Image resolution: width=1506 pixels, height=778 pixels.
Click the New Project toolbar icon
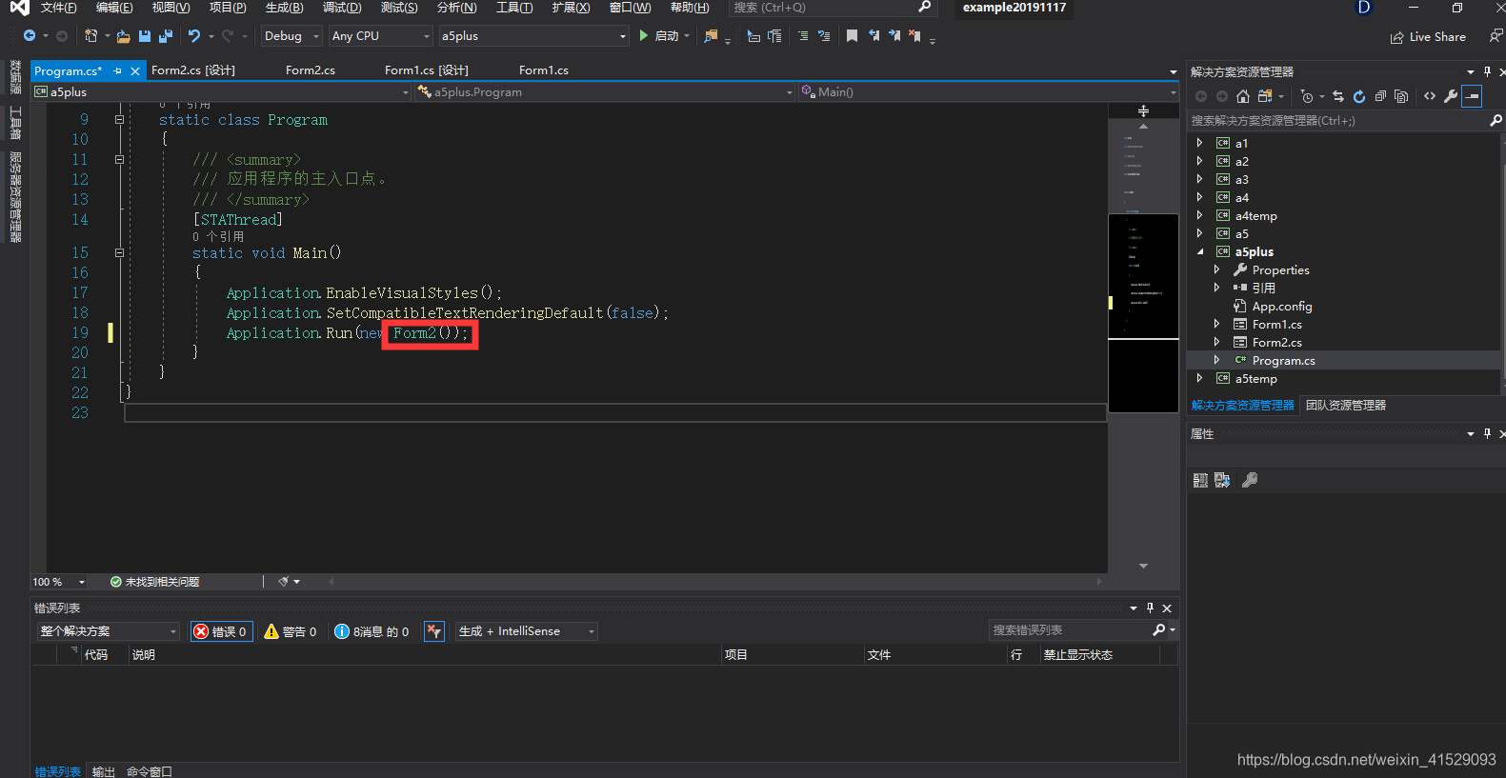coord(90,36)
